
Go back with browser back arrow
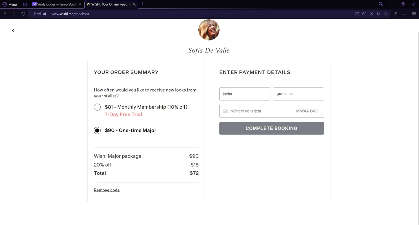coord(5,14)
